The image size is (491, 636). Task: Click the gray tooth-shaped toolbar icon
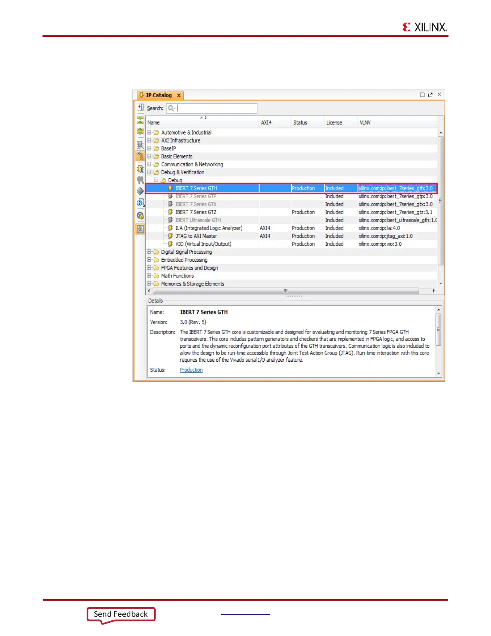pos(140,180)
